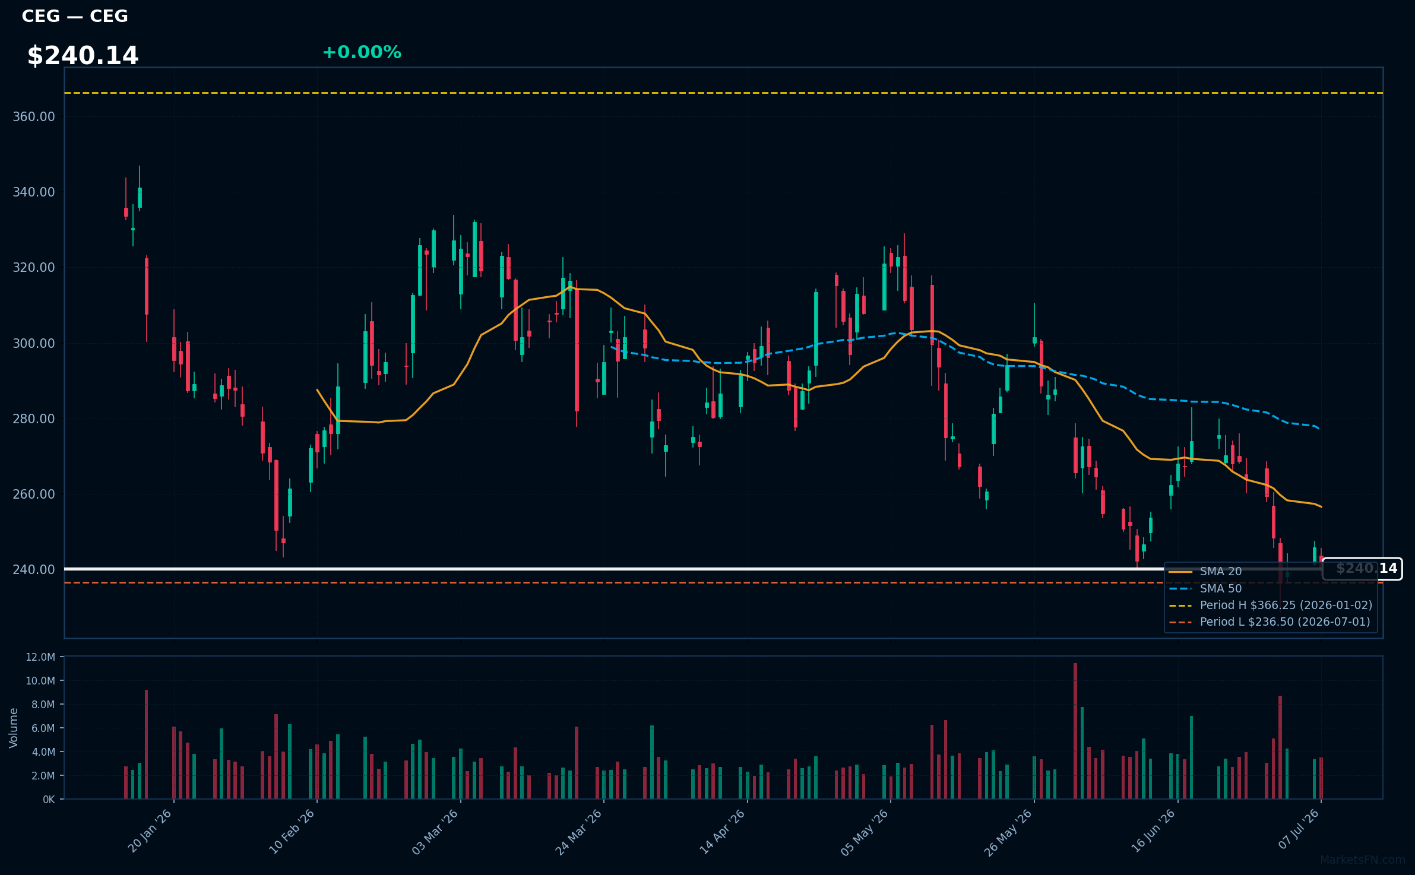The width and height of the screenshot is (1415, 875).
Task: Click the 24 Mar '26 date label
Action: pyautogui.click(x=579, y=832)
